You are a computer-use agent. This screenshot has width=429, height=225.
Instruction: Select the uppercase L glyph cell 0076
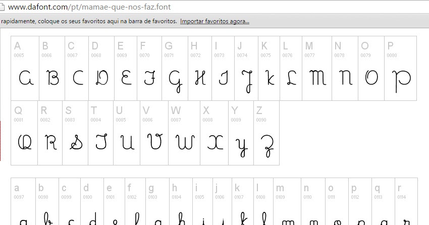(x=291, y=68)
